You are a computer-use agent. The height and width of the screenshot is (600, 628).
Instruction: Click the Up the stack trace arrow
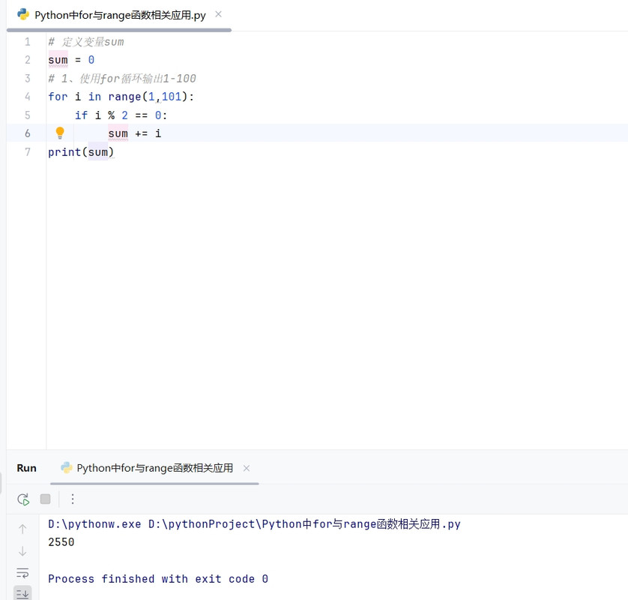[22, 529]
